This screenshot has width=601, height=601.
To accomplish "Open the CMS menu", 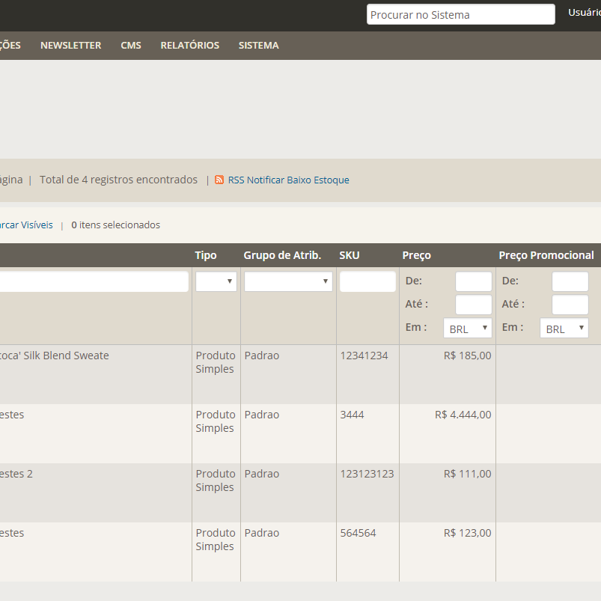I will click(131, 45).
